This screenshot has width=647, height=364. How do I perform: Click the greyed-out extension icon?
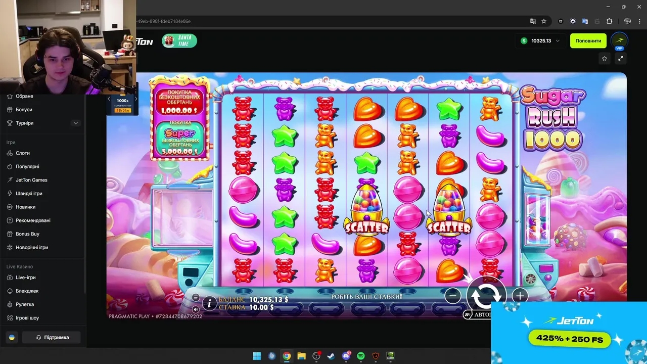[x=597, y=21]
